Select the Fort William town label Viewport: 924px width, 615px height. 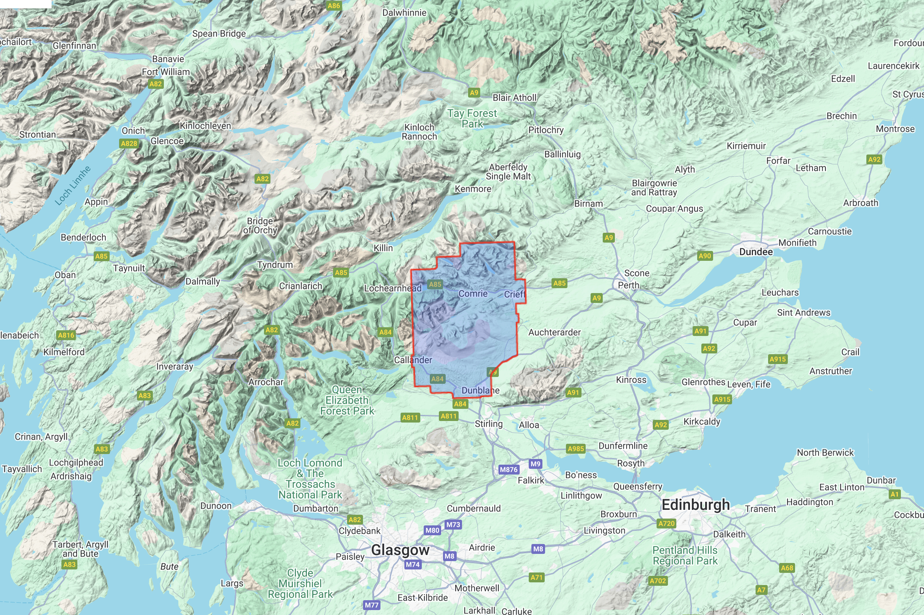[x=166, y=72]
